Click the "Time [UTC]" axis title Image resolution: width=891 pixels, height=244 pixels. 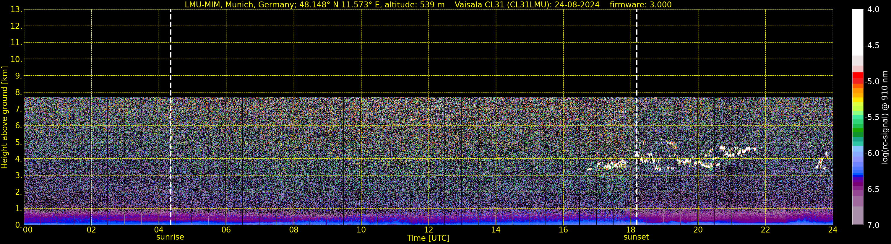428,238
